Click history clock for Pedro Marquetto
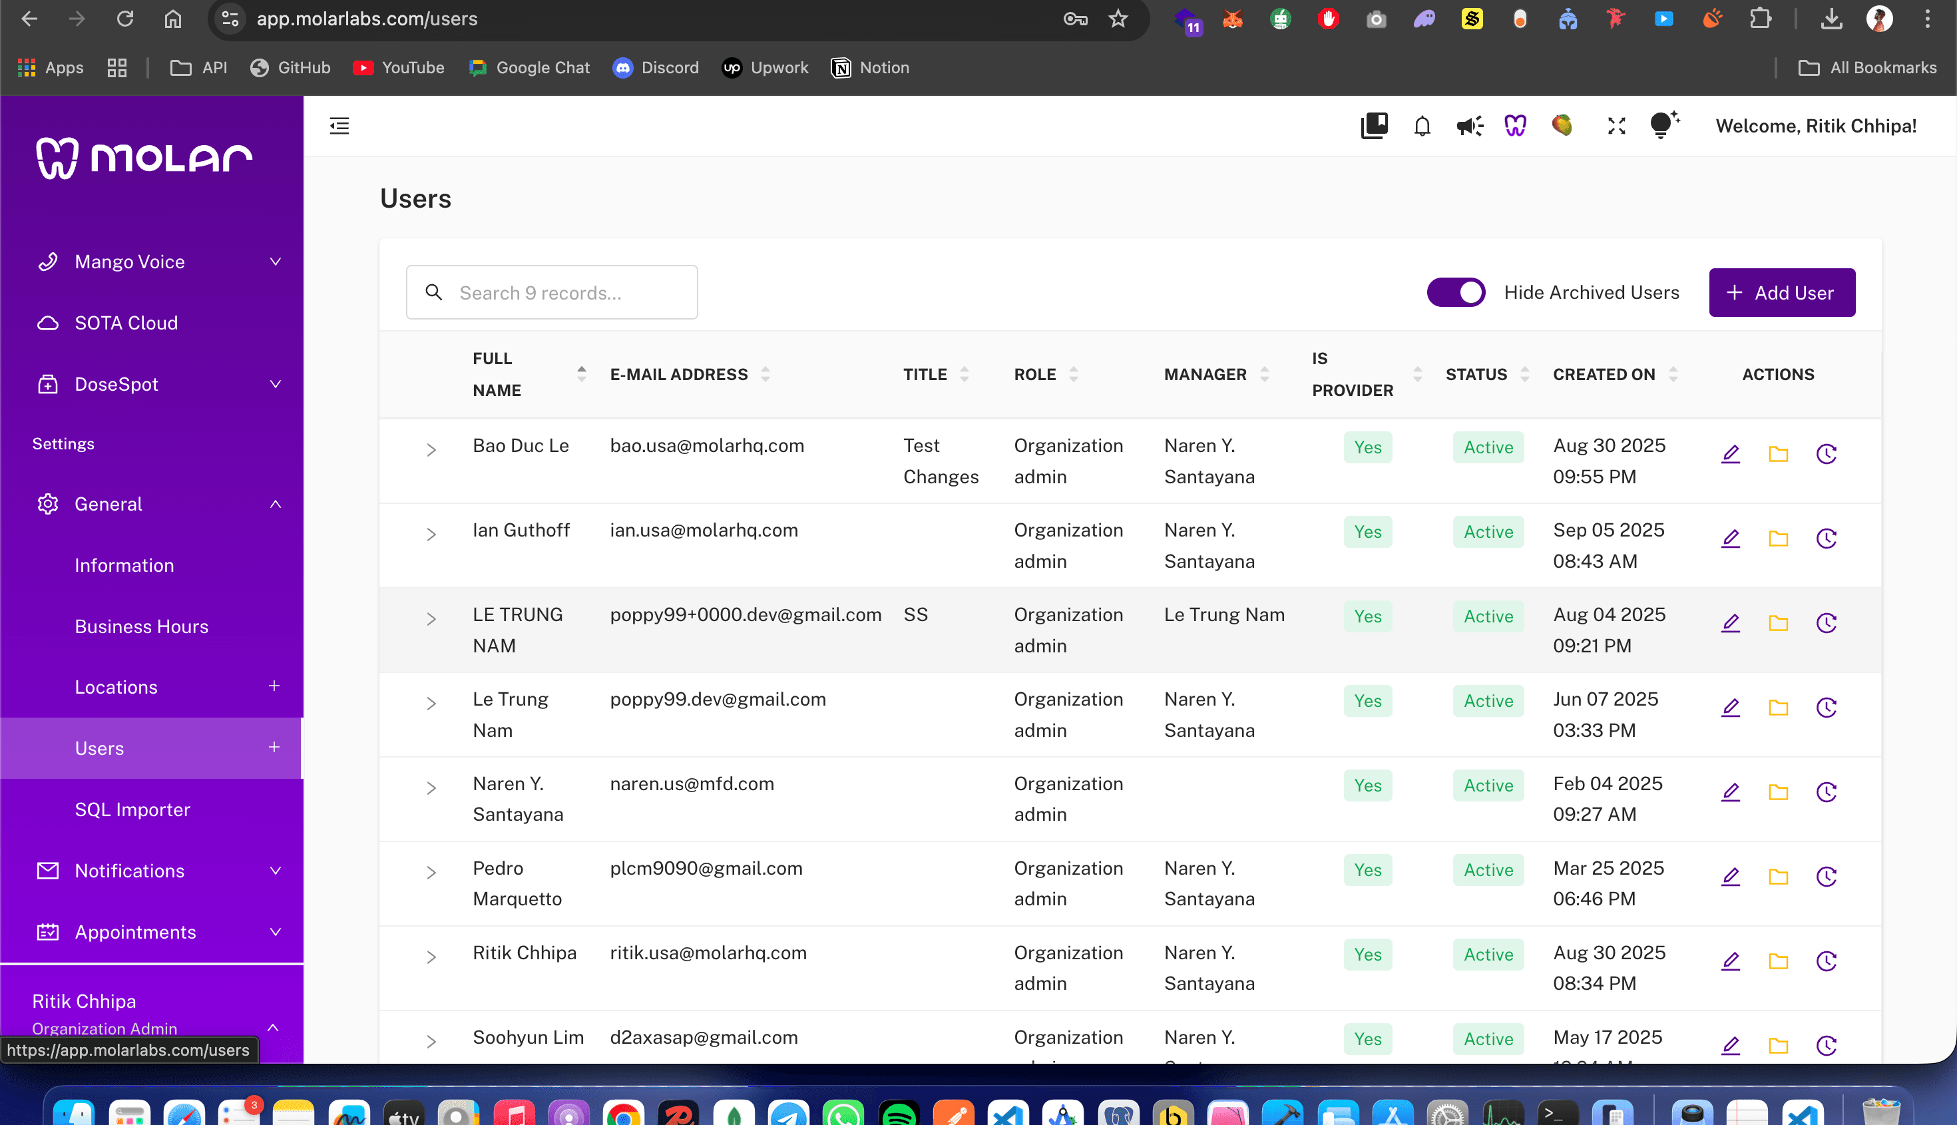The image size is (1957, 1125). [x=1827, y=876]
